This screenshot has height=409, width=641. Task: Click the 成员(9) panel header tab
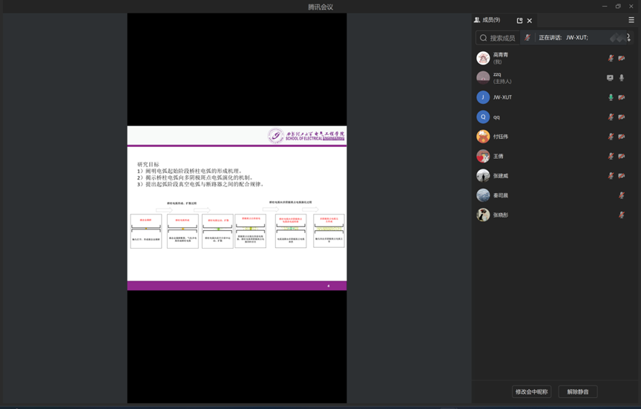click(487, 20)
